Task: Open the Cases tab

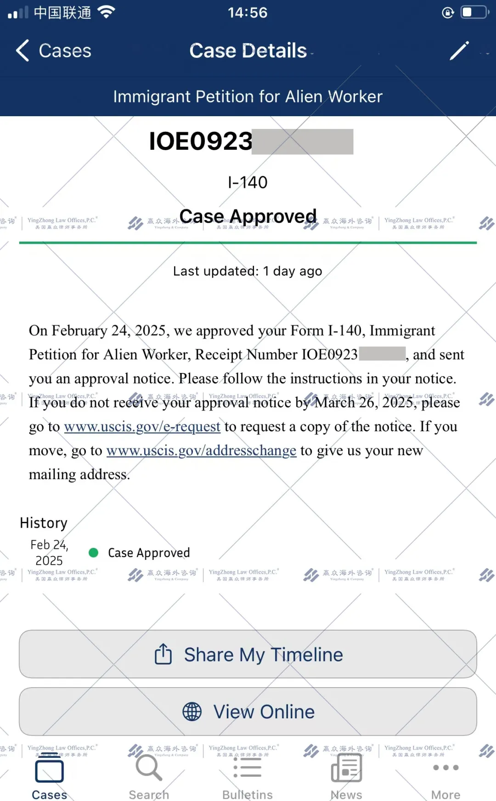Action: coord(49,776)
